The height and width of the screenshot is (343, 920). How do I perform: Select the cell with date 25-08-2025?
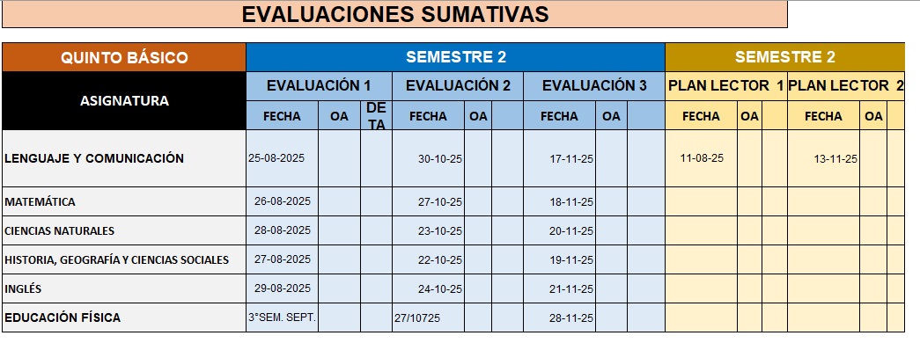283,158
